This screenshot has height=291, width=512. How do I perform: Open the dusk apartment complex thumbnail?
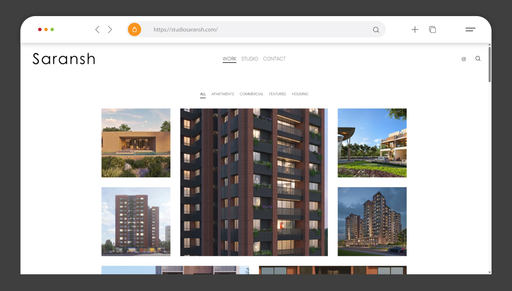pos(372,222)
